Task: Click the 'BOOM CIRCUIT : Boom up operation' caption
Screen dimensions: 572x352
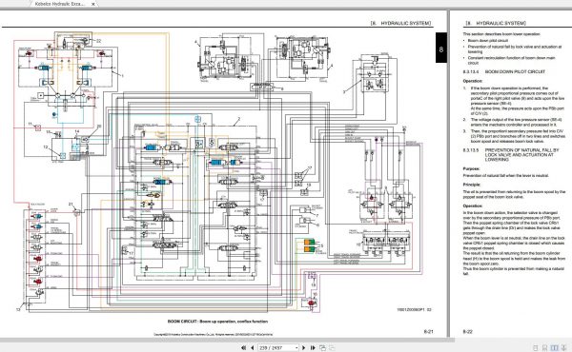Action: (x=217, y=322)
